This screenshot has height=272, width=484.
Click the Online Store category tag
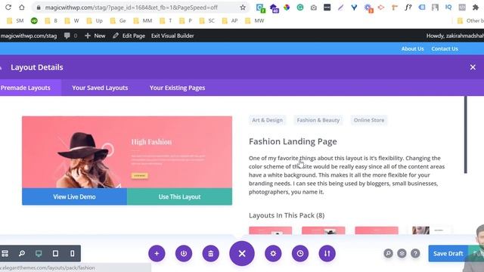click(x=369, y=120)
